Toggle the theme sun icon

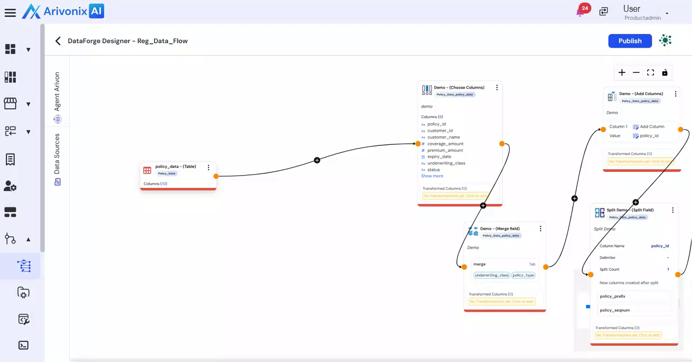point(666,41)
